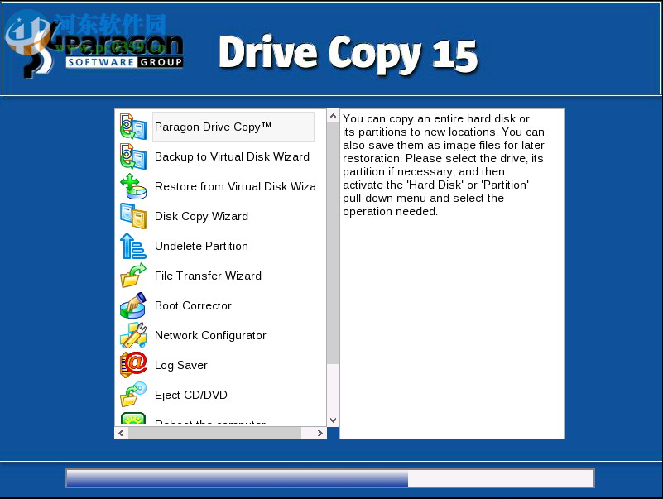Viewport: 663px width, 499px height.
Task: Click the list's scroll down arrow
Action: (333, 420)
